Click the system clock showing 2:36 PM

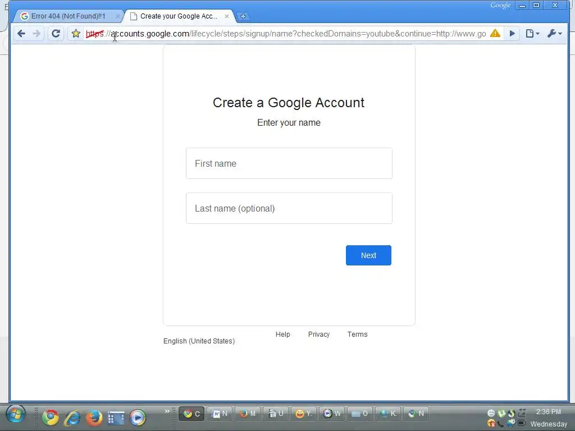click(548, 412)
